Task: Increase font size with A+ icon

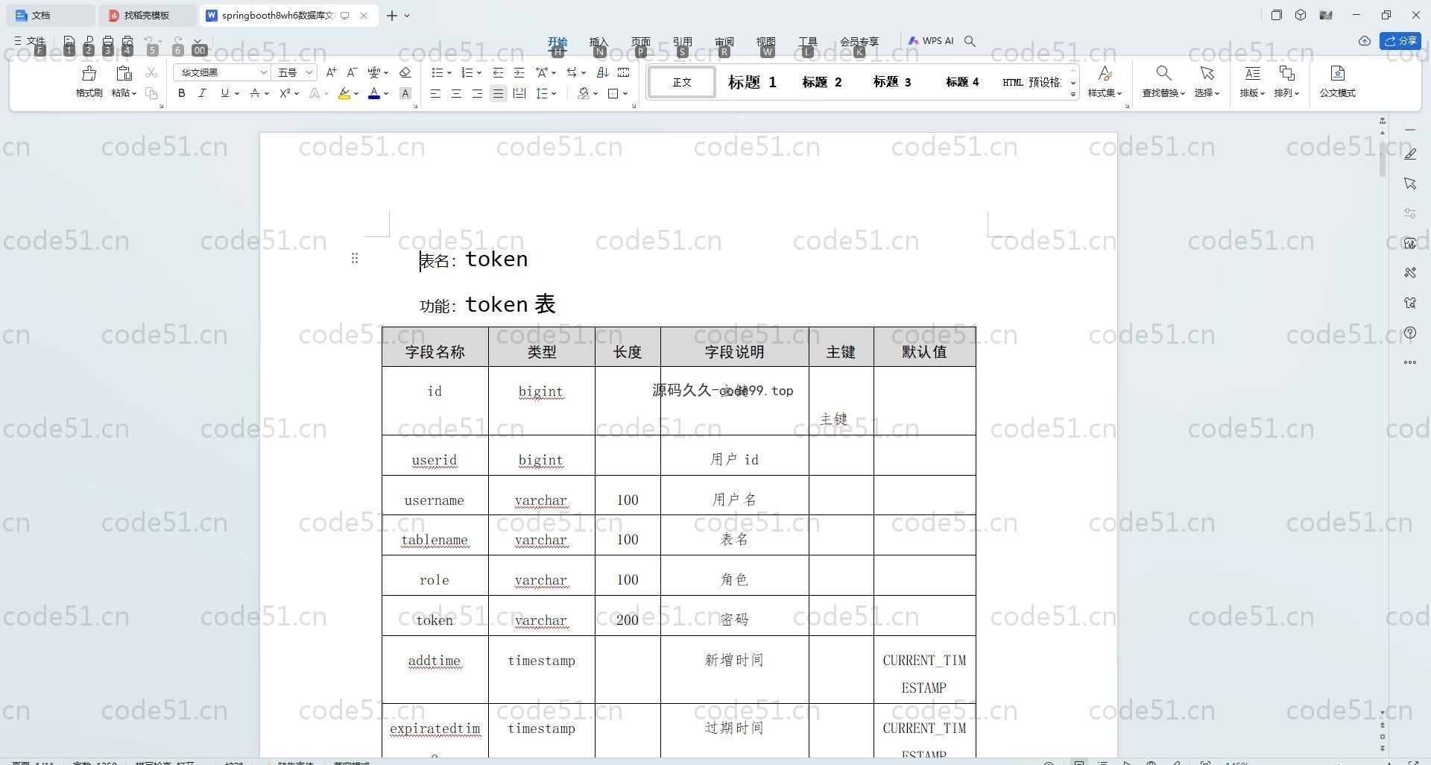Action: point(331,72)
